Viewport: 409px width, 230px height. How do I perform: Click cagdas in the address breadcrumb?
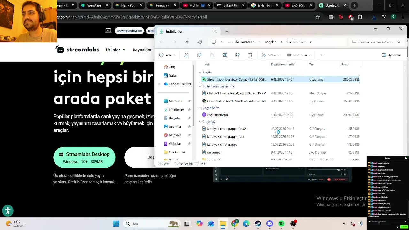pyautogui.click(x=270, y=42)
